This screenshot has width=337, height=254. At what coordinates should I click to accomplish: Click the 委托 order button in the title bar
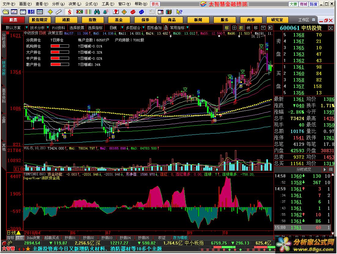[x=155, y=4]
